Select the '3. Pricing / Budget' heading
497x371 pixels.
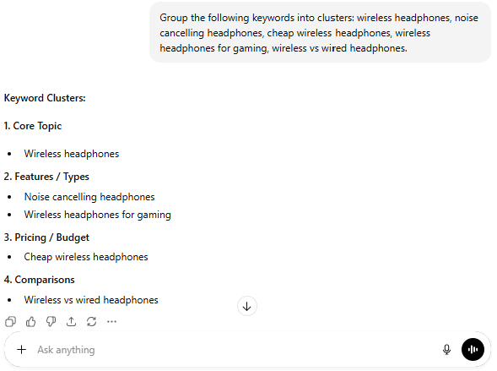46,237
